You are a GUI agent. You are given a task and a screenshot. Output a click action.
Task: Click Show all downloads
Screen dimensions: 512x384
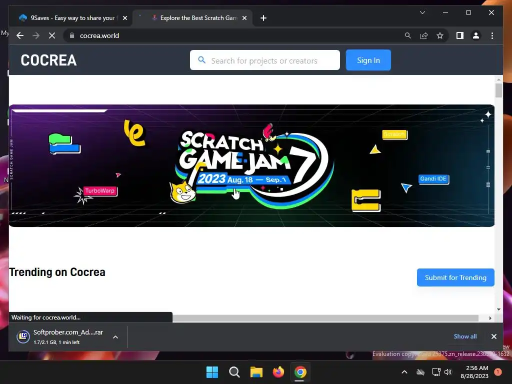(x=465, y=336)
